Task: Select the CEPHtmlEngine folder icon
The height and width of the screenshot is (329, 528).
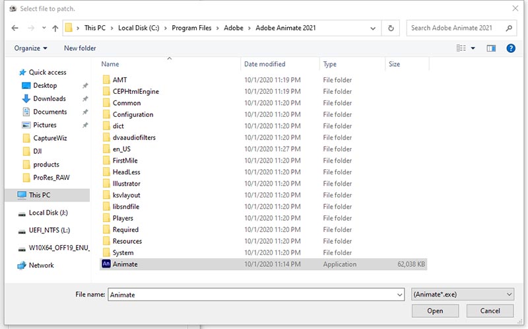Action: click(x=106, y=91)
